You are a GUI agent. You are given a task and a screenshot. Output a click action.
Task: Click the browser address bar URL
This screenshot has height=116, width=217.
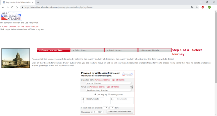click(x=58, y=7)
